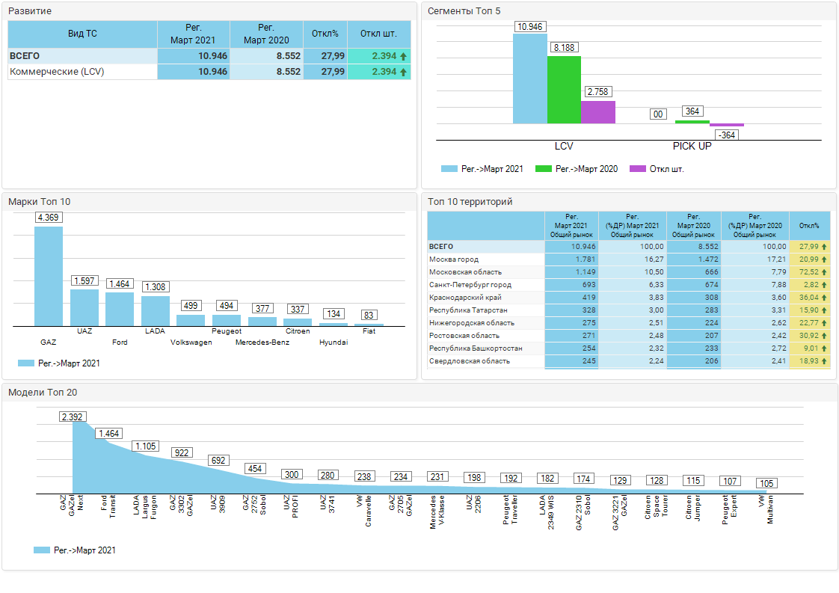Select Топ 10 территорий panel title
The width and height of the screenshot is (839, 593).
tap(470, 202)
